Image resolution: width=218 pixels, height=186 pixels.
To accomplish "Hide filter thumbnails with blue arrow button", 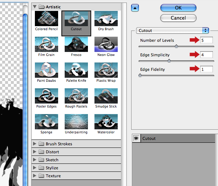I will click(135, 8).
